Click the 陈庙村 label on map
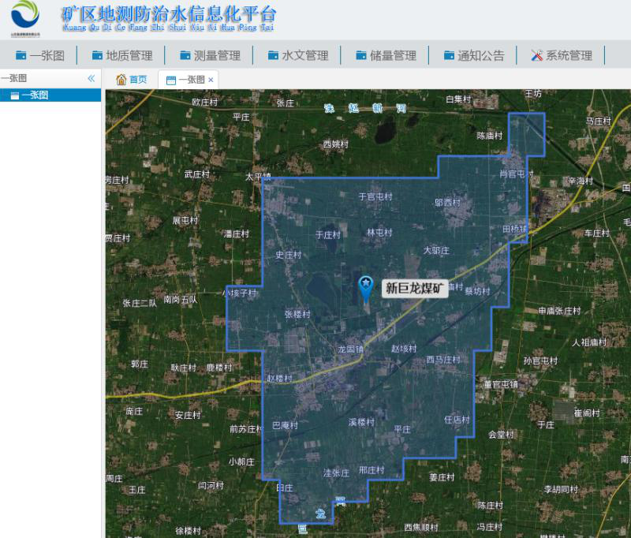631x538 pixels. click(489, 136)
